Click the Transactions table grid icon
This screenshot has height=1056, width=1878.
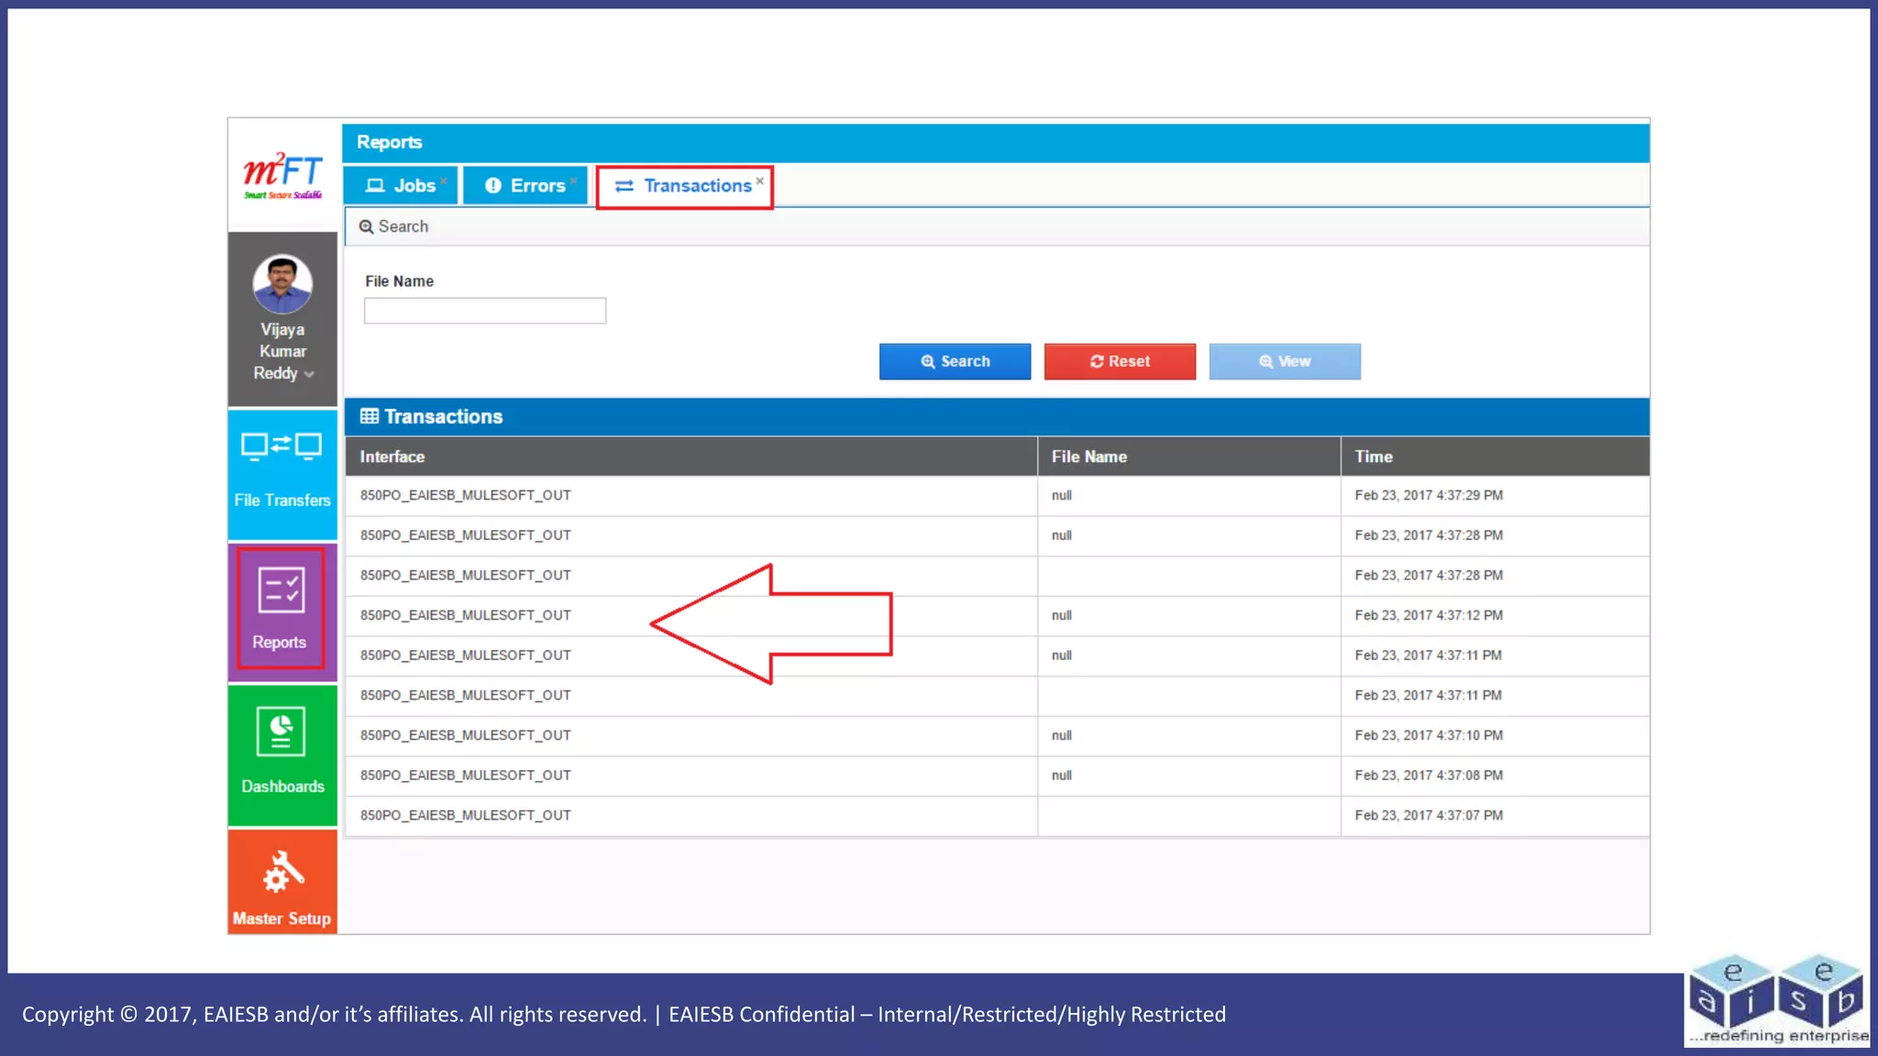pyautogui.click(x=370, y=416)
